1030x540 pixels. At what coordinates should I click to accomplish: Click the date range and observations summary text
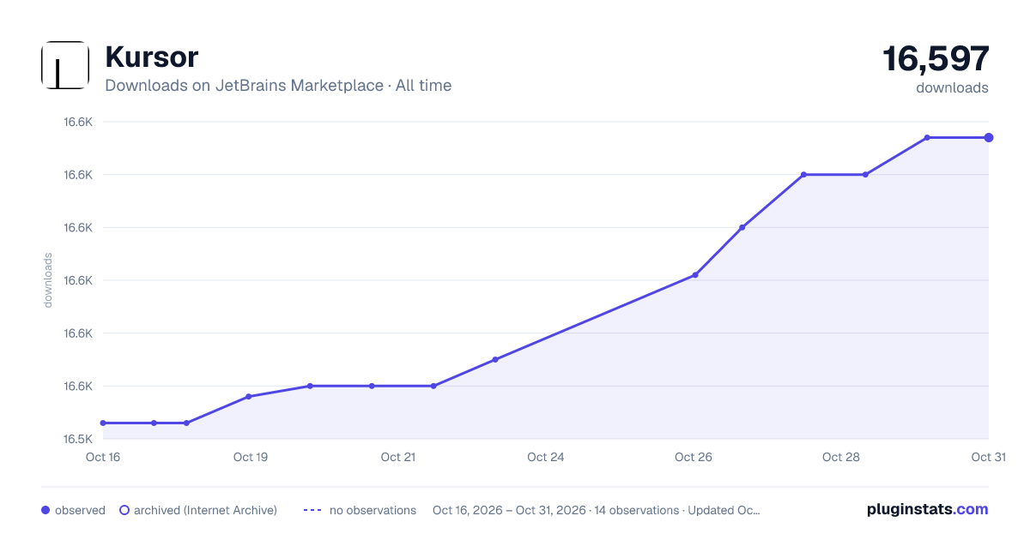click(x=596, y=510)
